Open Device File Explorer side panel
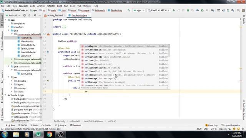 point(244,110)
